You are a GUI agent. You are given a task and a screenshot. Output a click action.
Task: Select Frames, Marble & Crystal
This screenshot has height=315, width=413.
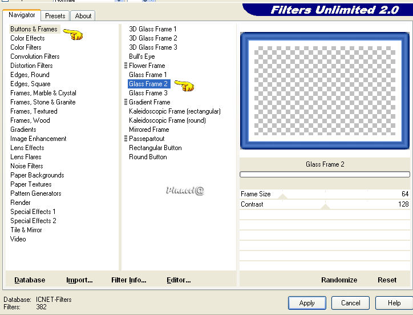43,93
